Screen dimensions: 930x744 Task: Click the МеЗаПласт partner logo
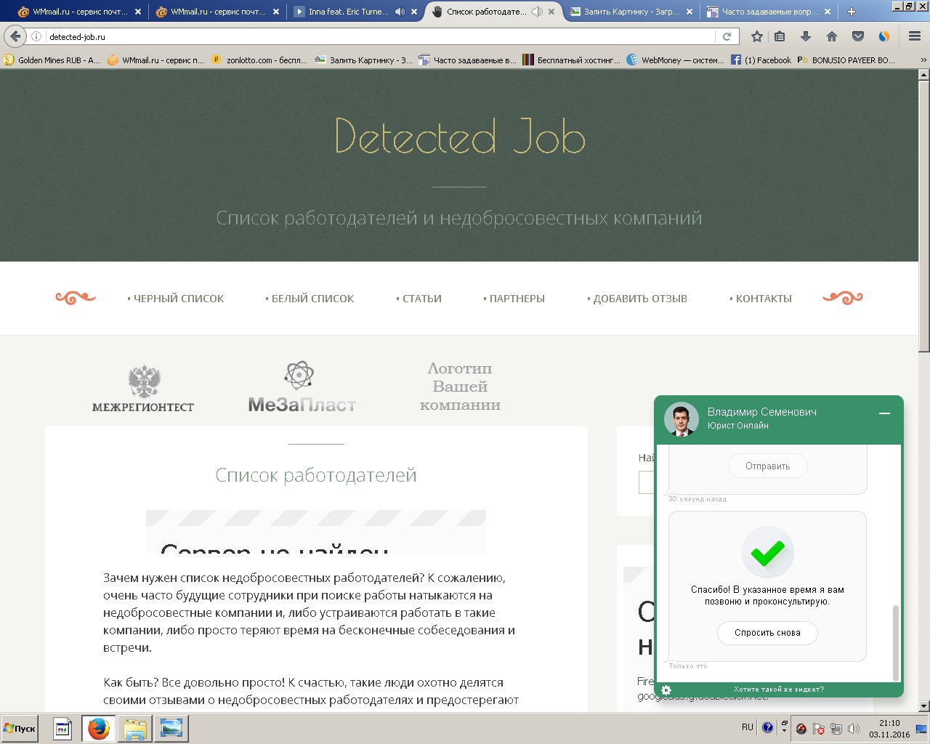pyautogui.click(x=302, y=387)
